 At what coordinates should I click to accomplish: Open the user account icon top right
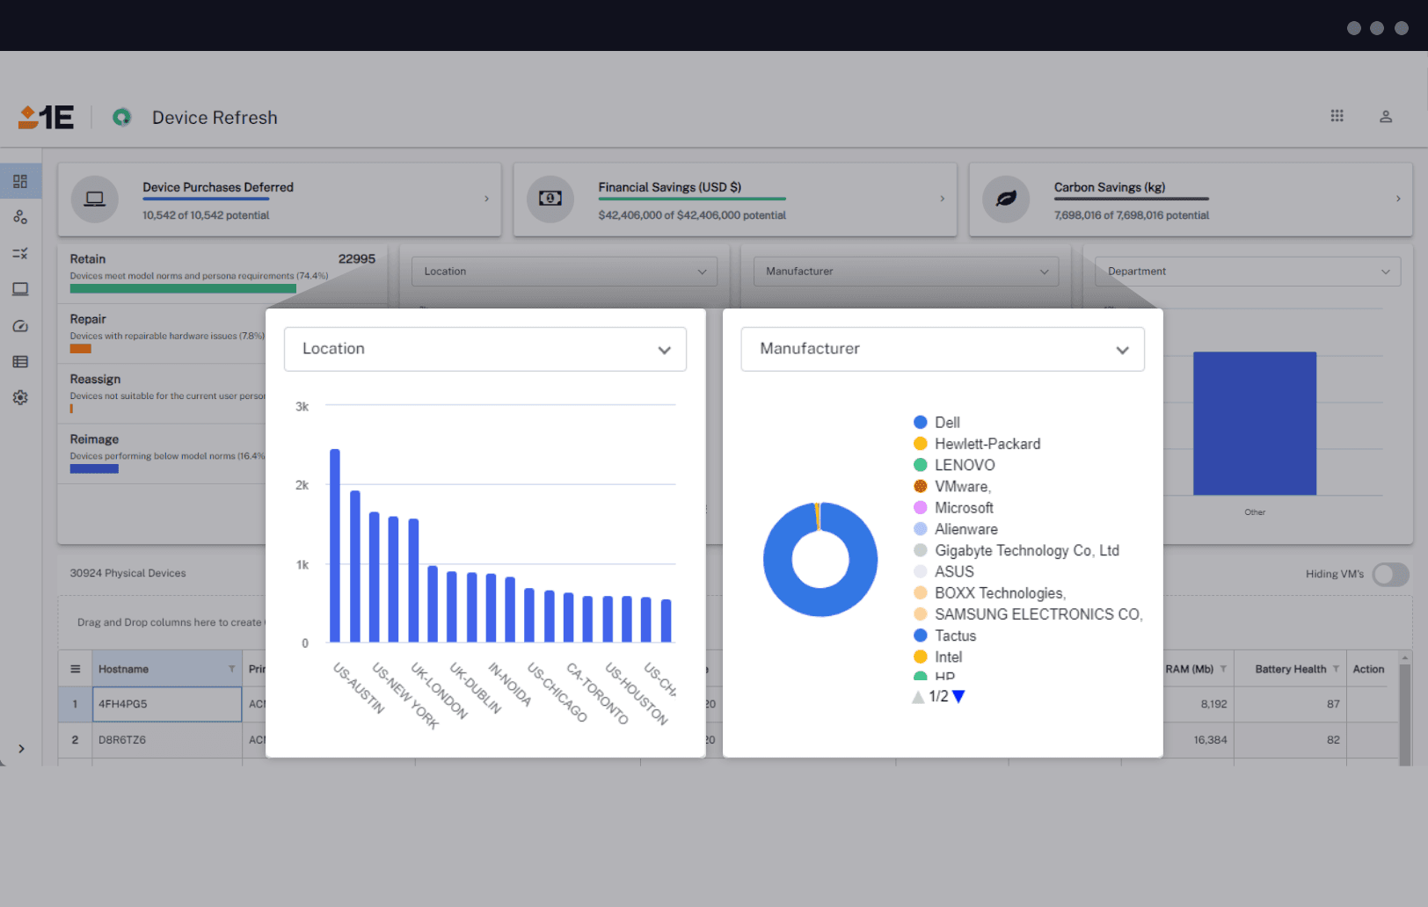coord(1386,116)
